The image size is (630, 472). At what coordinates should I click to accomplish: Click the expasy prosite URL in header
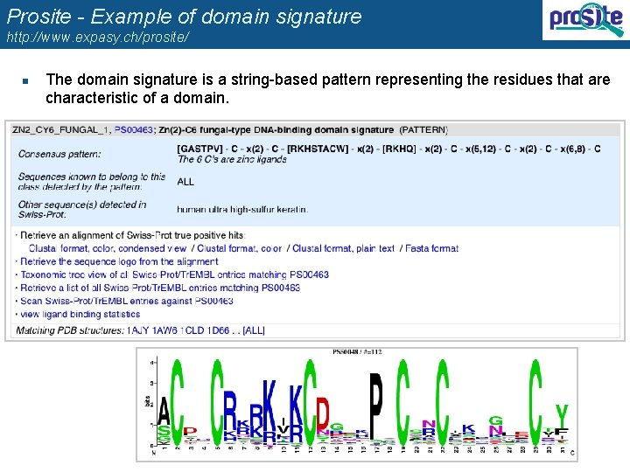click(98, 37)
